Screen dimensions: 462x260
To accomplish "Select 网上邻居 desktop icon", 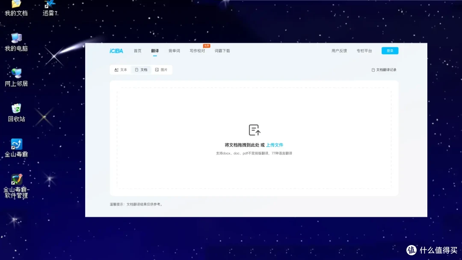I will pyautogui.click(x=16, y=77).
